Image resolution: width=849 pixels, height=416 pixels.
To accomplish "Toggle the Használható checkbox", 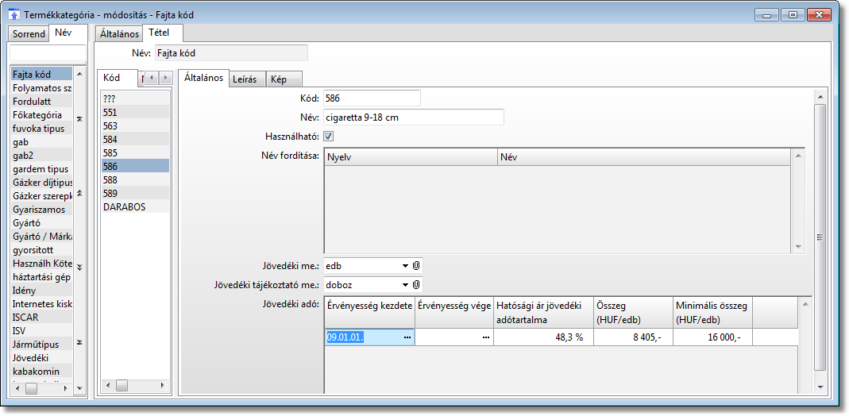I will click(329, 137).
